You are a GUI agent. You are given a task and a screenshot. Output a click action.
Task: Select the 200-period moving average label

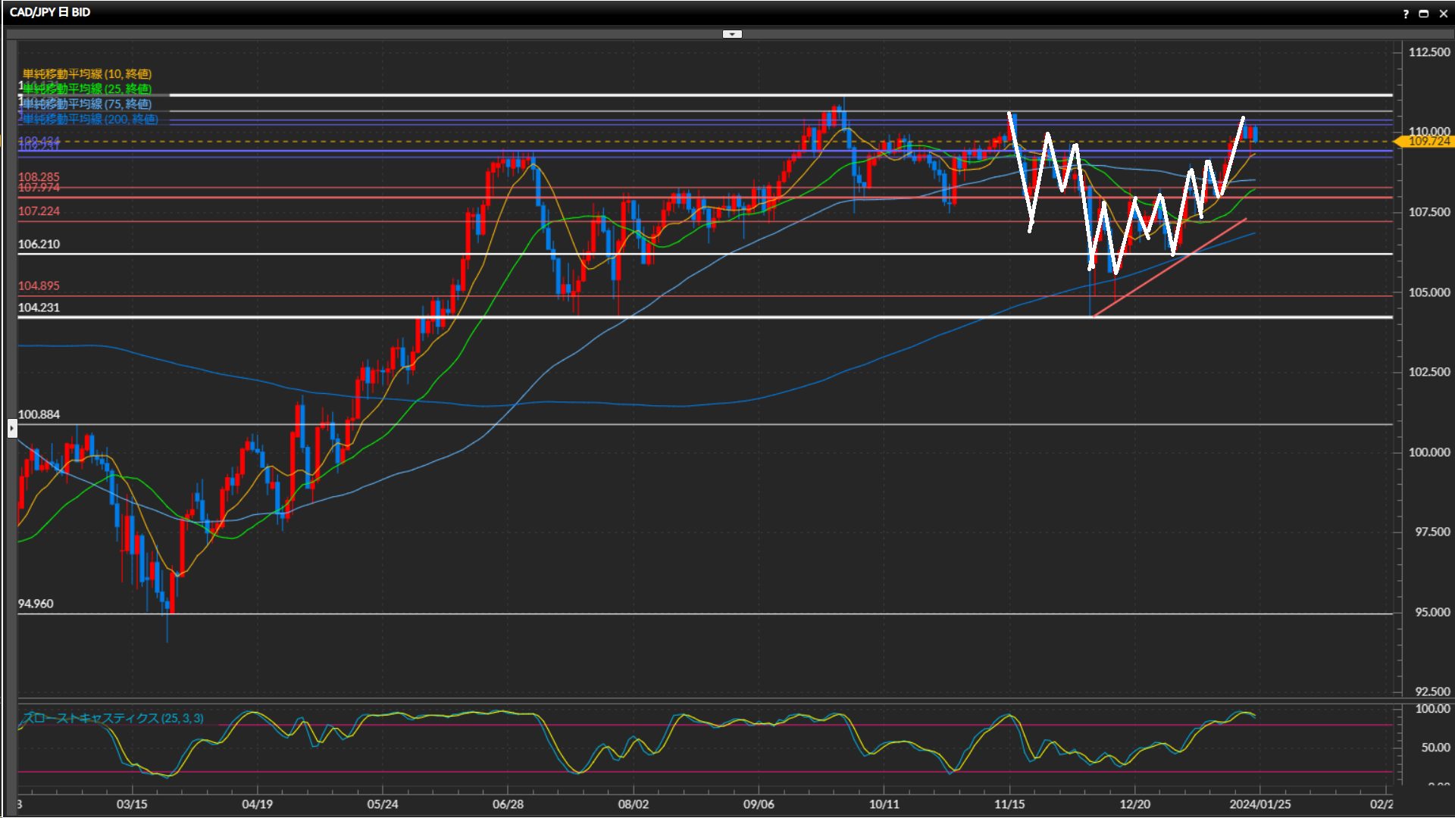point(90,119)
